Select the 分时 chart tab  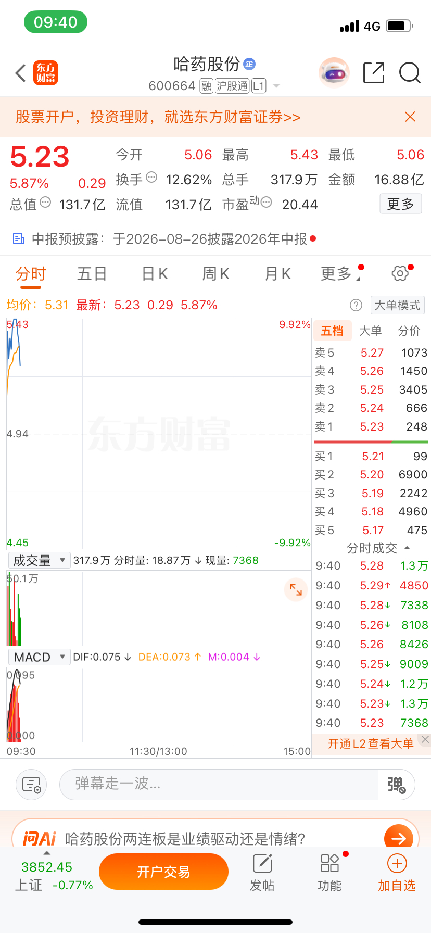[x=31, y=274]
